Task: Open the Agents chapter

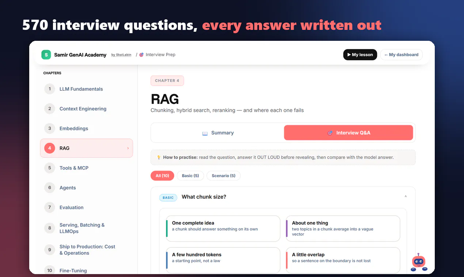Action: click(87, 188)
